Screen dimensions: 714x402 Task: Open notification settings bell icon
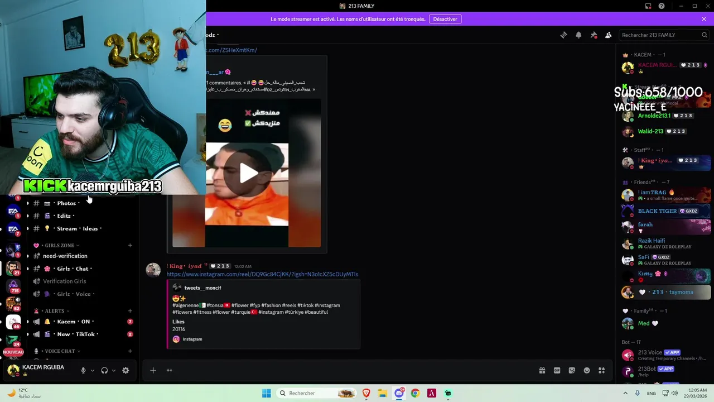[578, 35]
